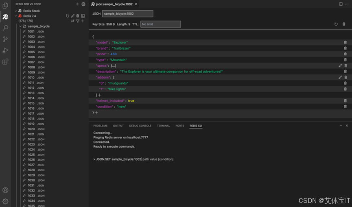Viewport: 352px width, 207px height.
Task: Switch to the Output panel tab
Action: (x=118, y=126)
